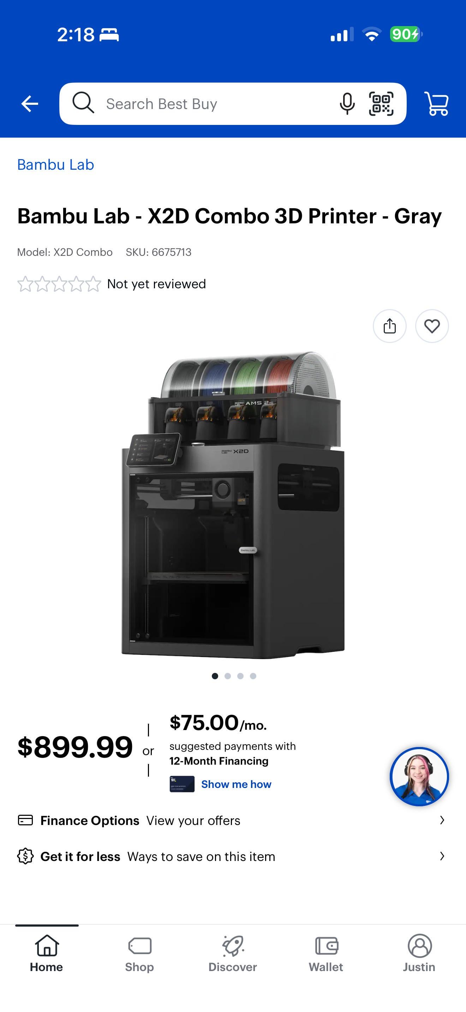Tap the Finance Options card icon

tap(25, 820)
